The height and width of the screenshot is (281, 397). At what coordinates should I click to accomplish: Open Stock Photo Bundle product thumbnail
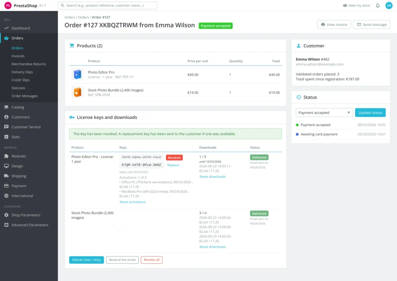tap(77, 93)
